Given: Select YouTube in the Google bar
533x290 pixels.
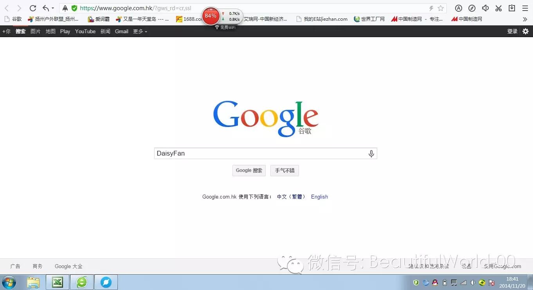Looking at the screenshot, I should point(85,31).
